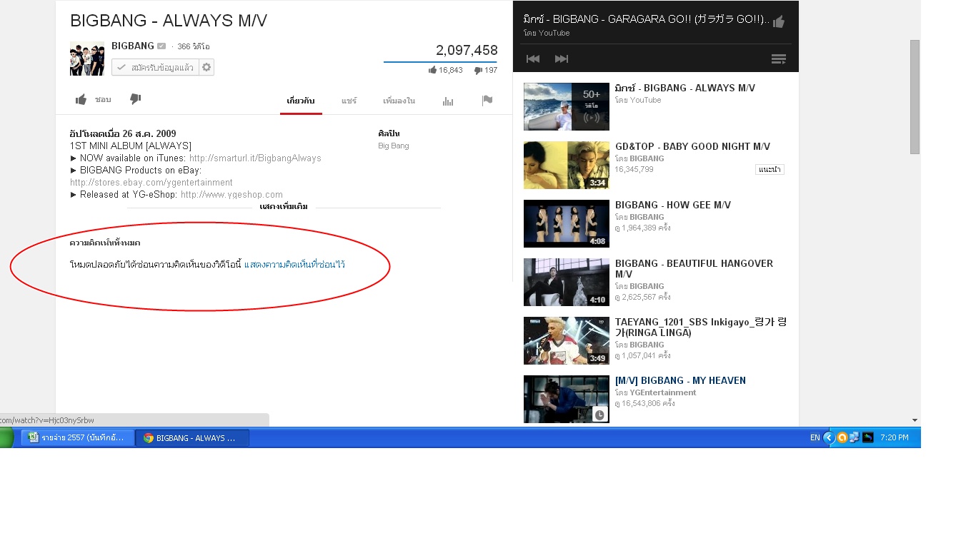
Task: Click the 16,843 likes thumbs-up count
Action: click(446, 70)
